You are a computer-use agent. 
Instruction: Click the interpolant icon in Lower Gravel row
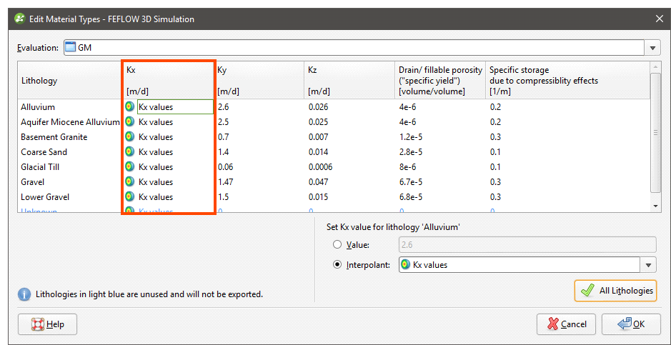(x=129, y=197)
